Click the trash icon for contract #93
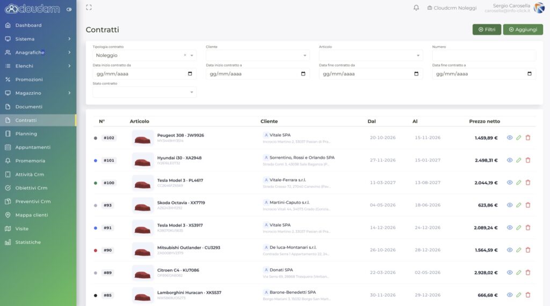 coord(528,205)
